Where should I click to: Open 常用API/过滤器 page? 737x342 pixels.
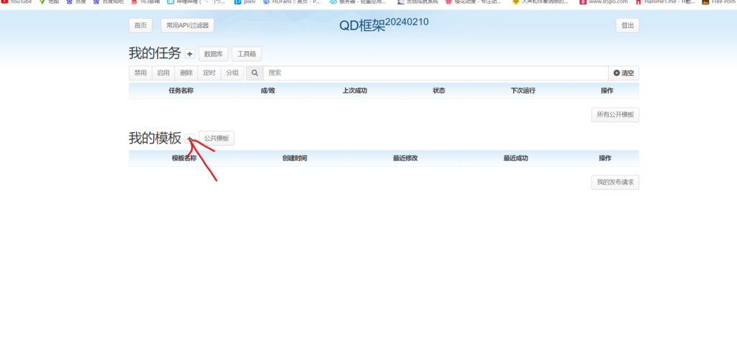pyautogui.click(x=188, y=25)
